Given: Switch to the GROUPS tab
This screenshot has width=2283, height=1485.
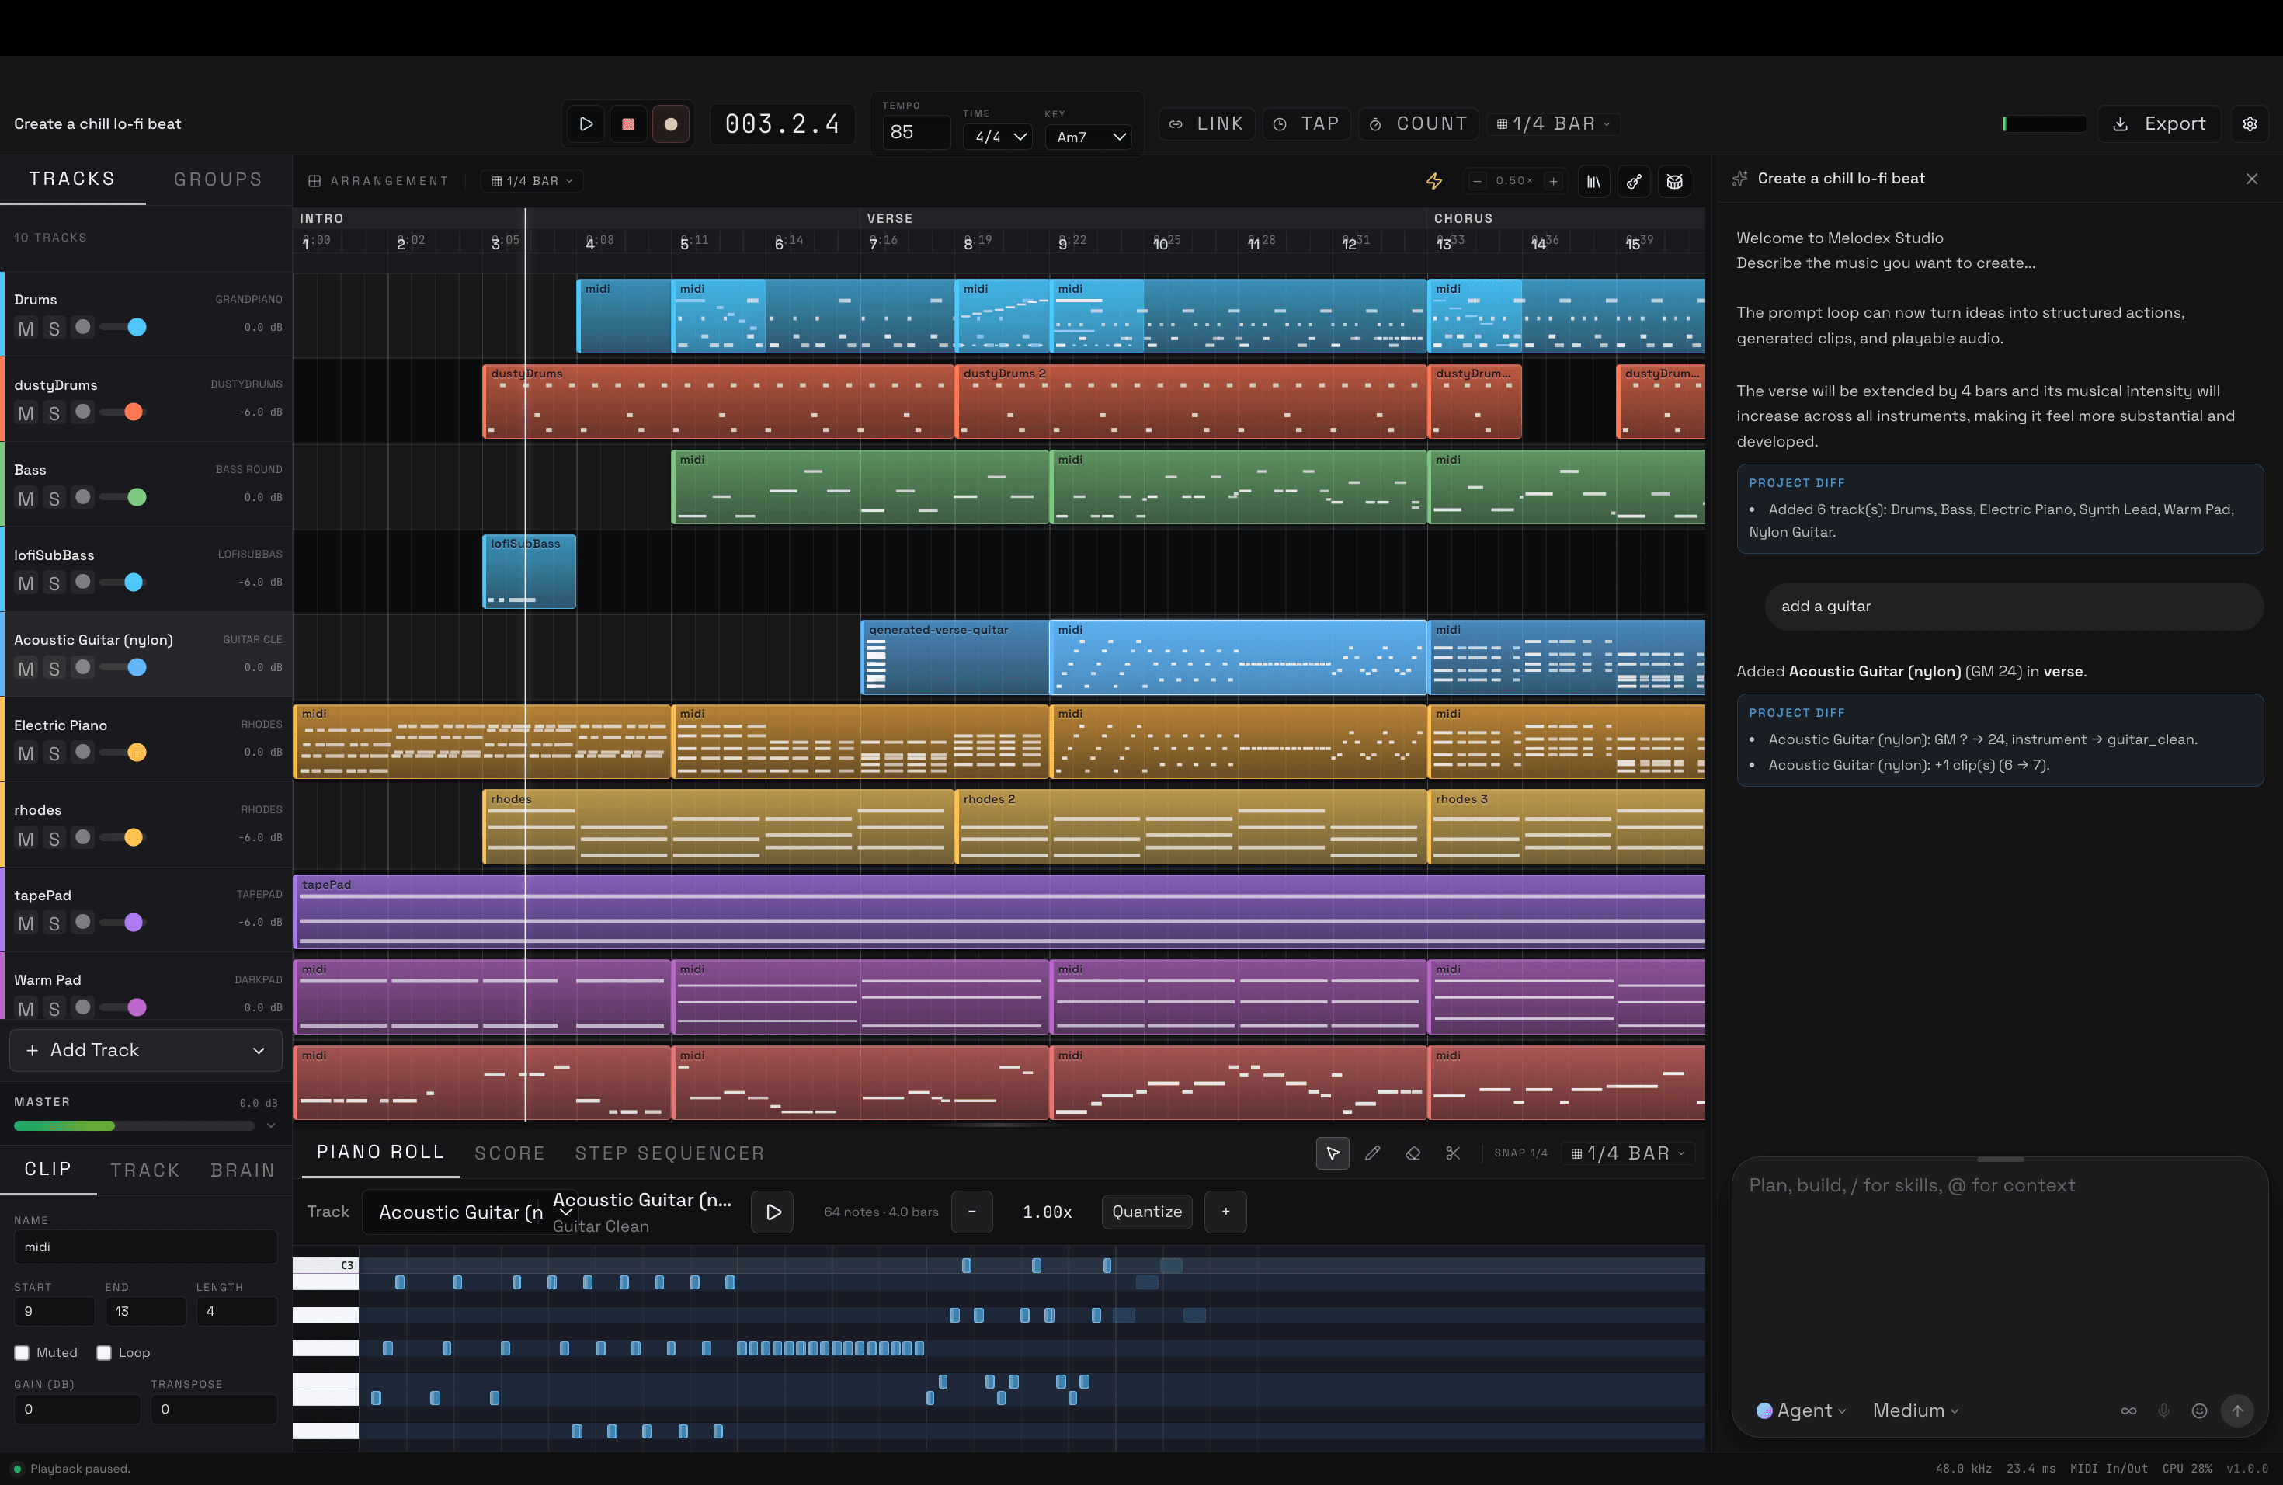Looking at the screenshot, I should pyautogui.click(x=217, y=179).
